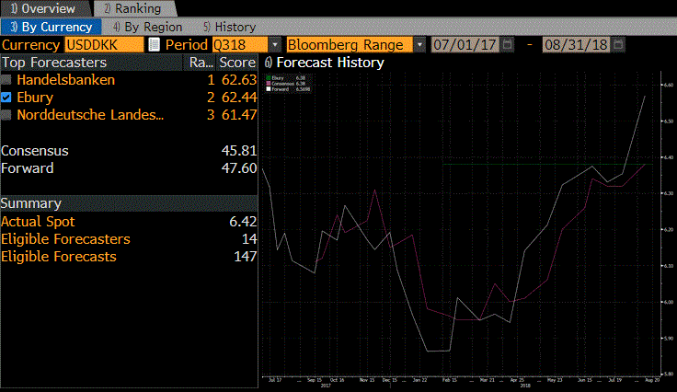Open the Forecast History panel title
Image resolution: width=677 pixels, height=392 pixels.
point(330,63)
